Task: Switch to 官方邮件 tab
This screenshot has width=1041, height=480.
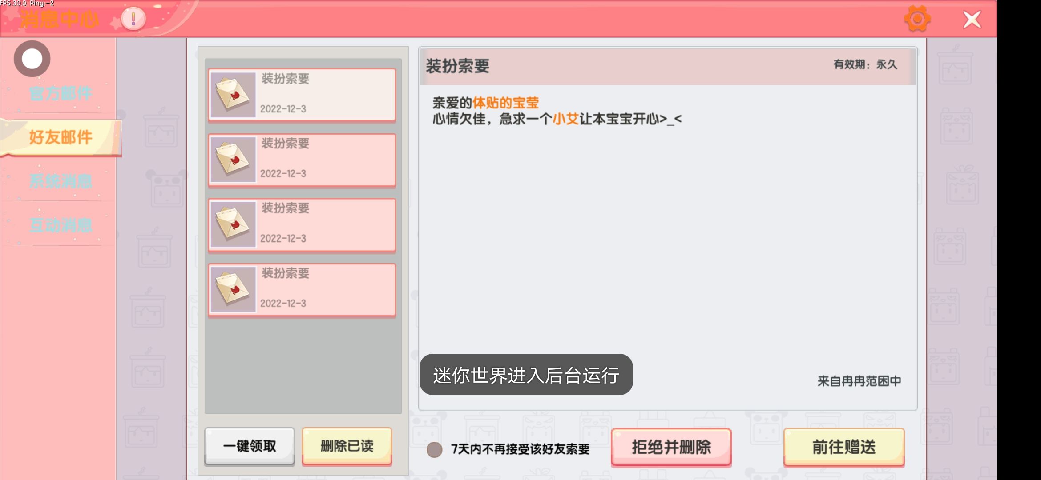Action: (61, 93)
